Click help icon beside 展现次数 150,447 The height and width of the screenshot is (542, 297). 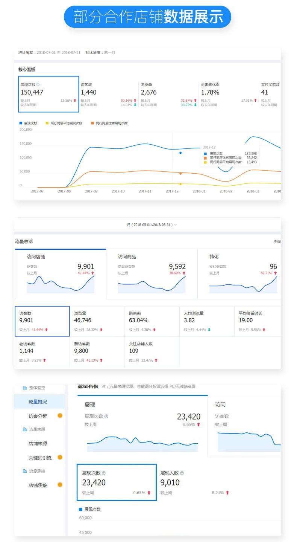(x=38, y=85)
